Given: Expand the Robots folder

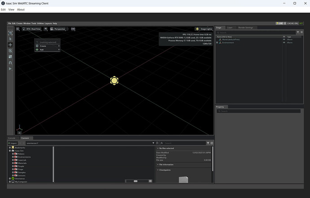Looking at the screenshot, I should coord(13,154).
